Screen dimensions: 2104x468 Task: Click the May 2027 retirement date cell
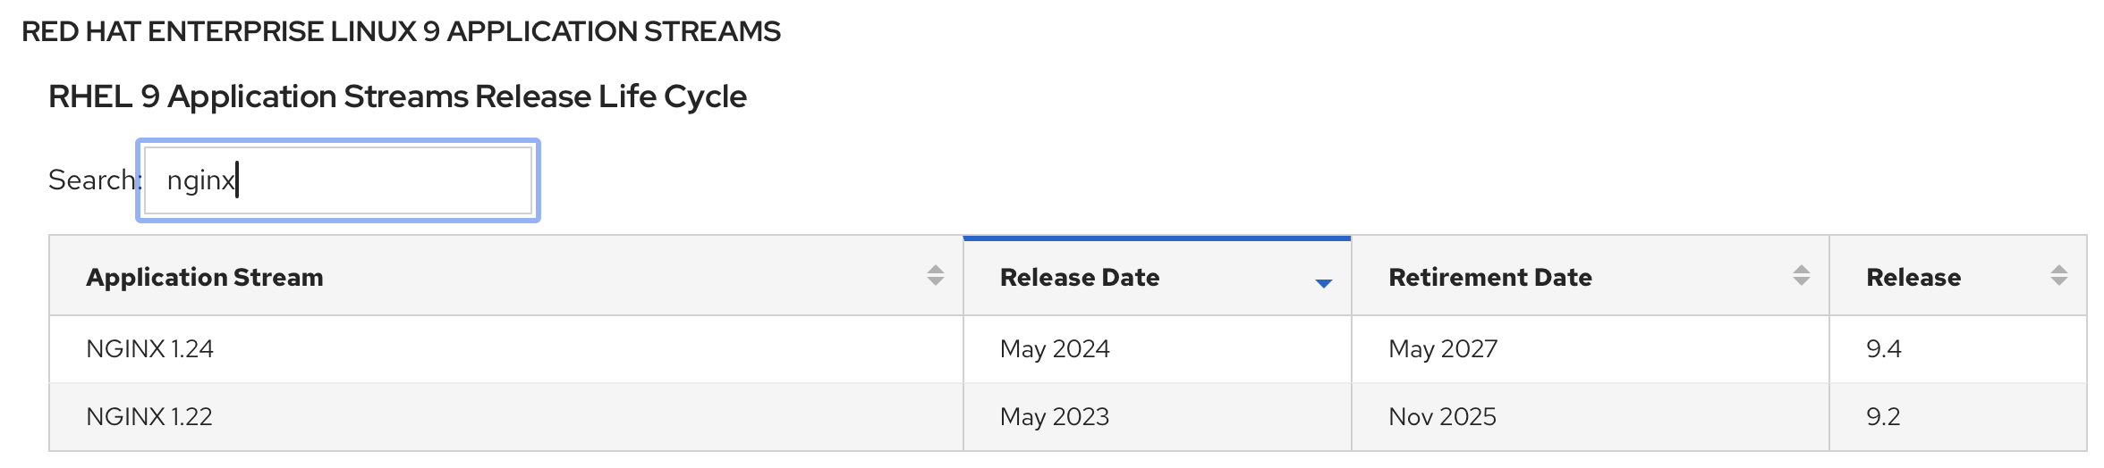[x=1443, y=349]
